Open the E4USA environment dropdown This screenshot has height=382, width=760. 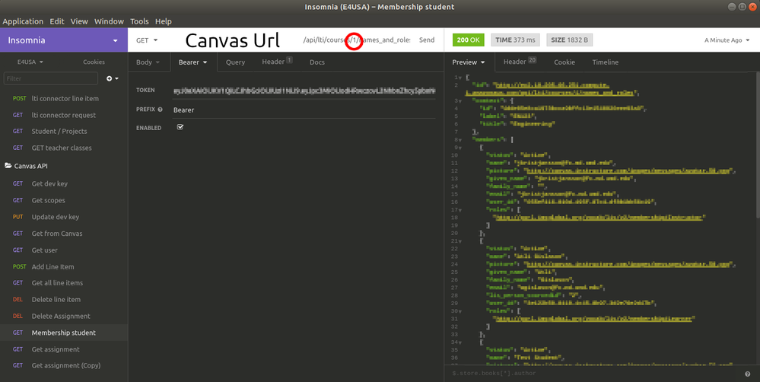tap(30, 62)
